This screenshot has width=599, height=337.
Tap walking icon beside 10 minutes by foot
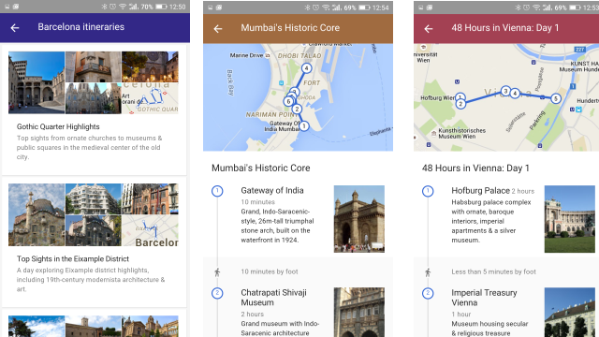point(217,272)
